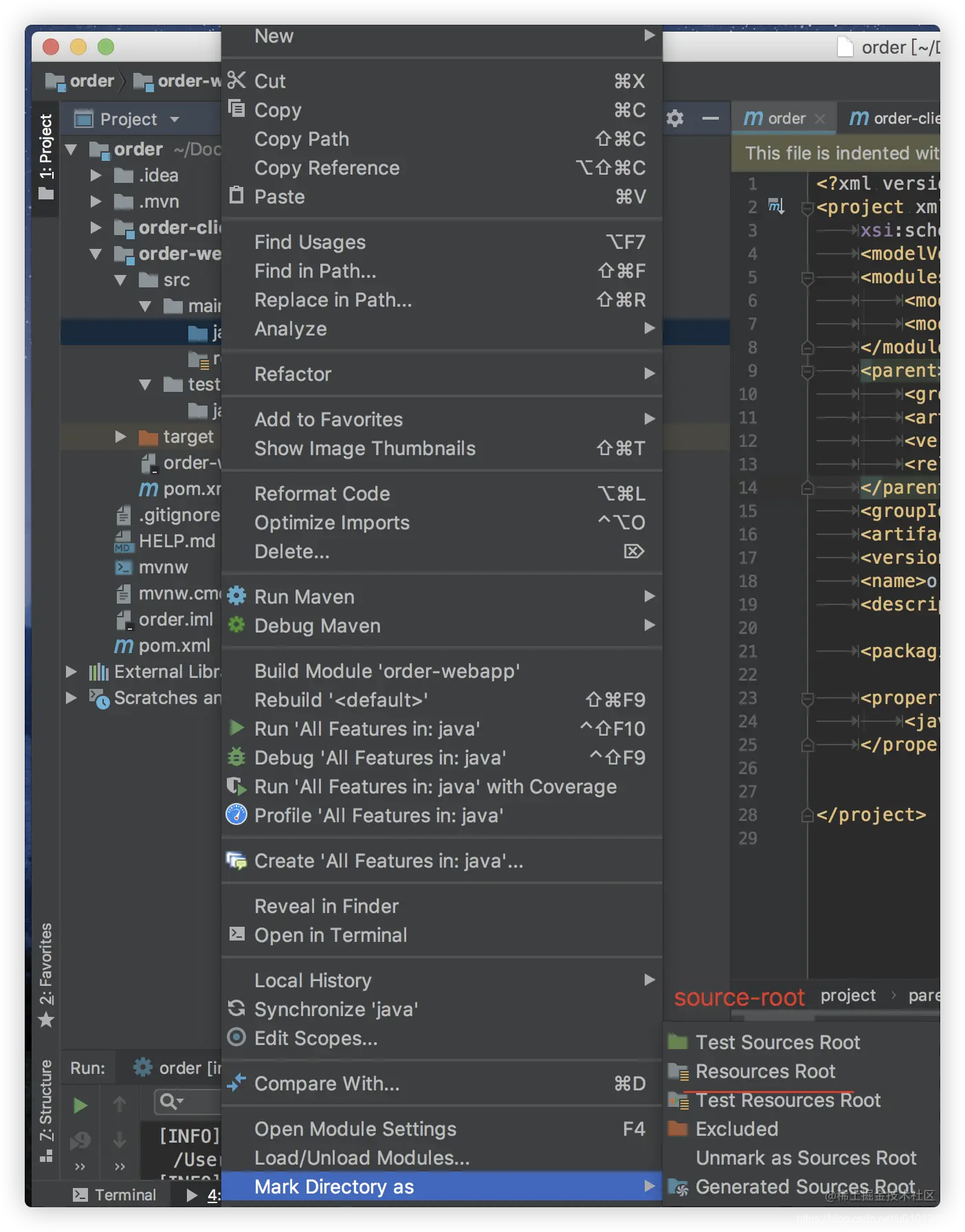Image resolution: width=965 pixels, height=1232 pixels.
Task: Click the Test Sources Root green folder icon
Action: tap(678, 1042)
